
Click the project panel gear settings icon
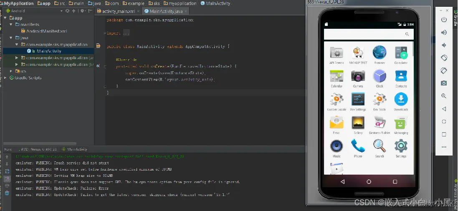click(82, 11)
